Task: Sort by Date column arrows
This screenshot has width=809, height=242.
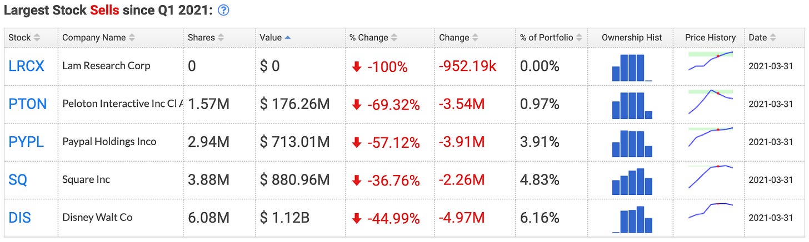Action: pyautogui.click(x=773, y=38)
